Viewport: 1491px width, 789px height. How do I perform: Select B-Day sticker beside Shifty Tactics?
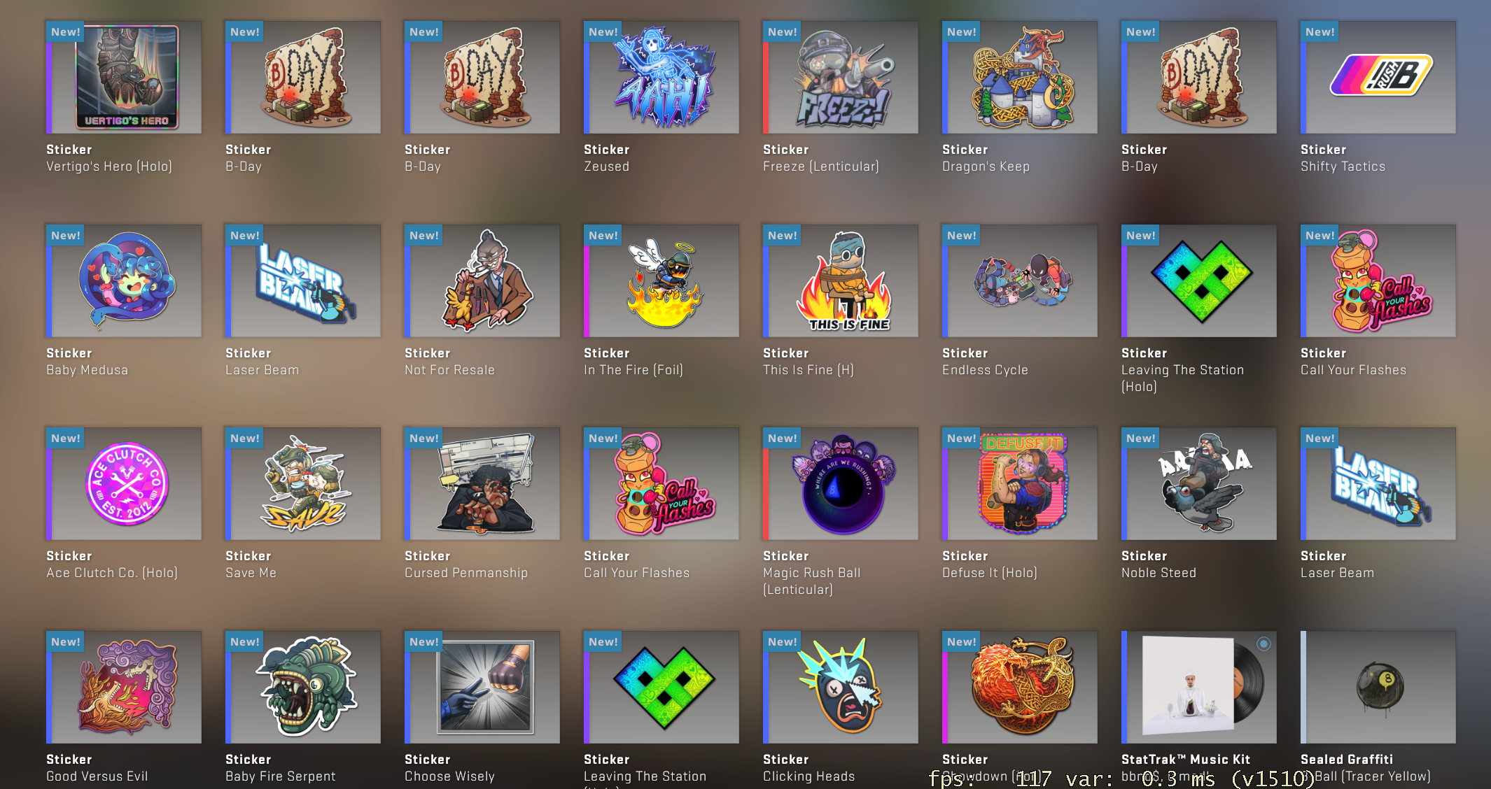tap(1199, 77)
